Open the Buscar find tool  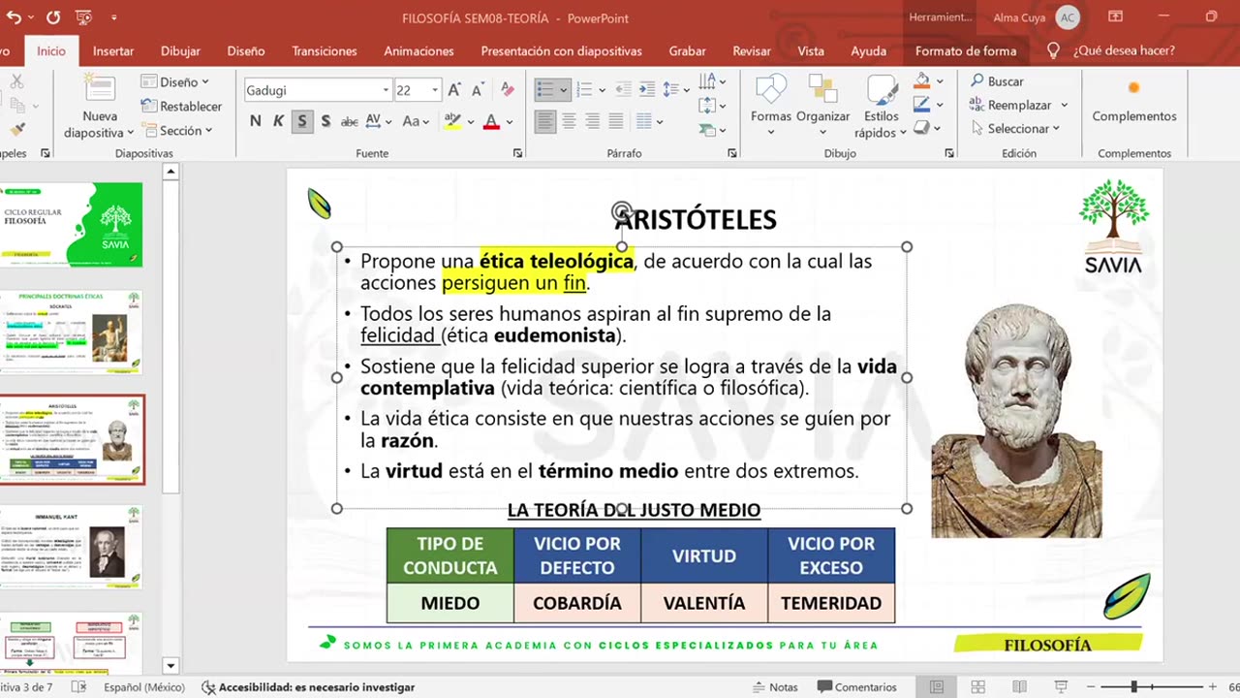(x=997, y=81)
